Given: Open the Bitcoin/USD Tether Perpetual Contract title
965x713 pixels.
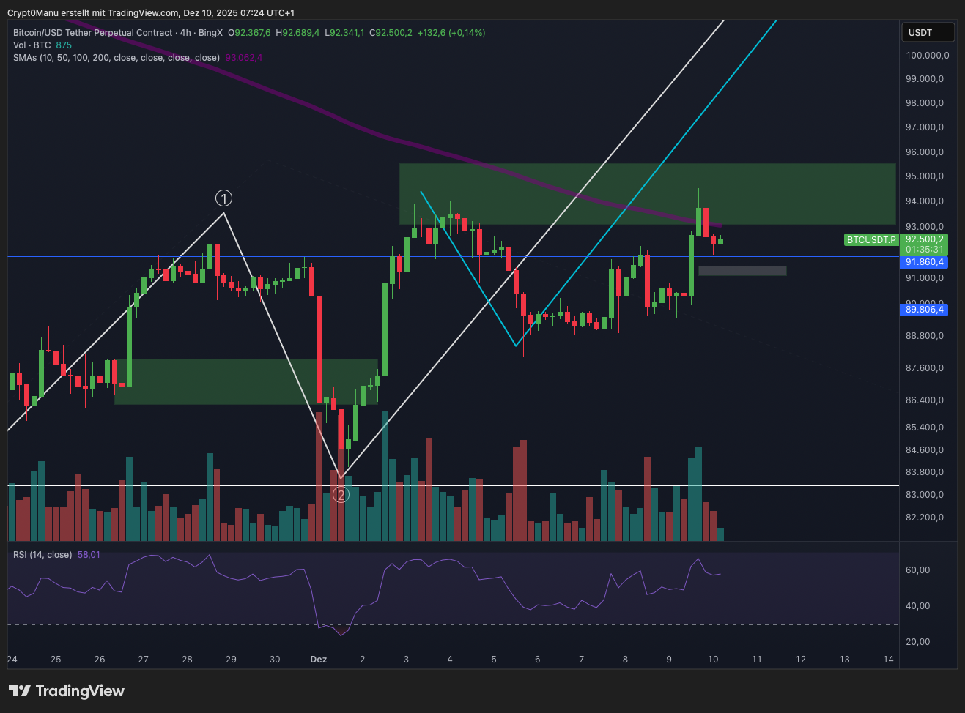Looking at the screenshot, I should tap(92, 33).
